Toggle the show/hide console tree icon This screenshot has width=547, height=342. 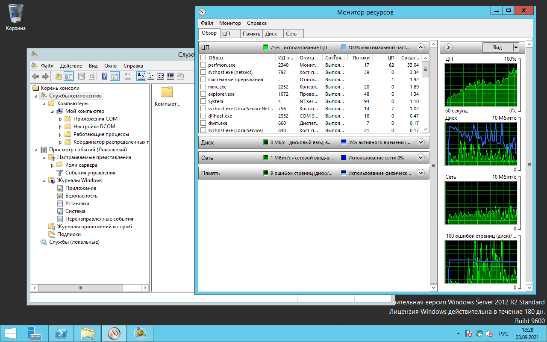[x=68, y=76]
